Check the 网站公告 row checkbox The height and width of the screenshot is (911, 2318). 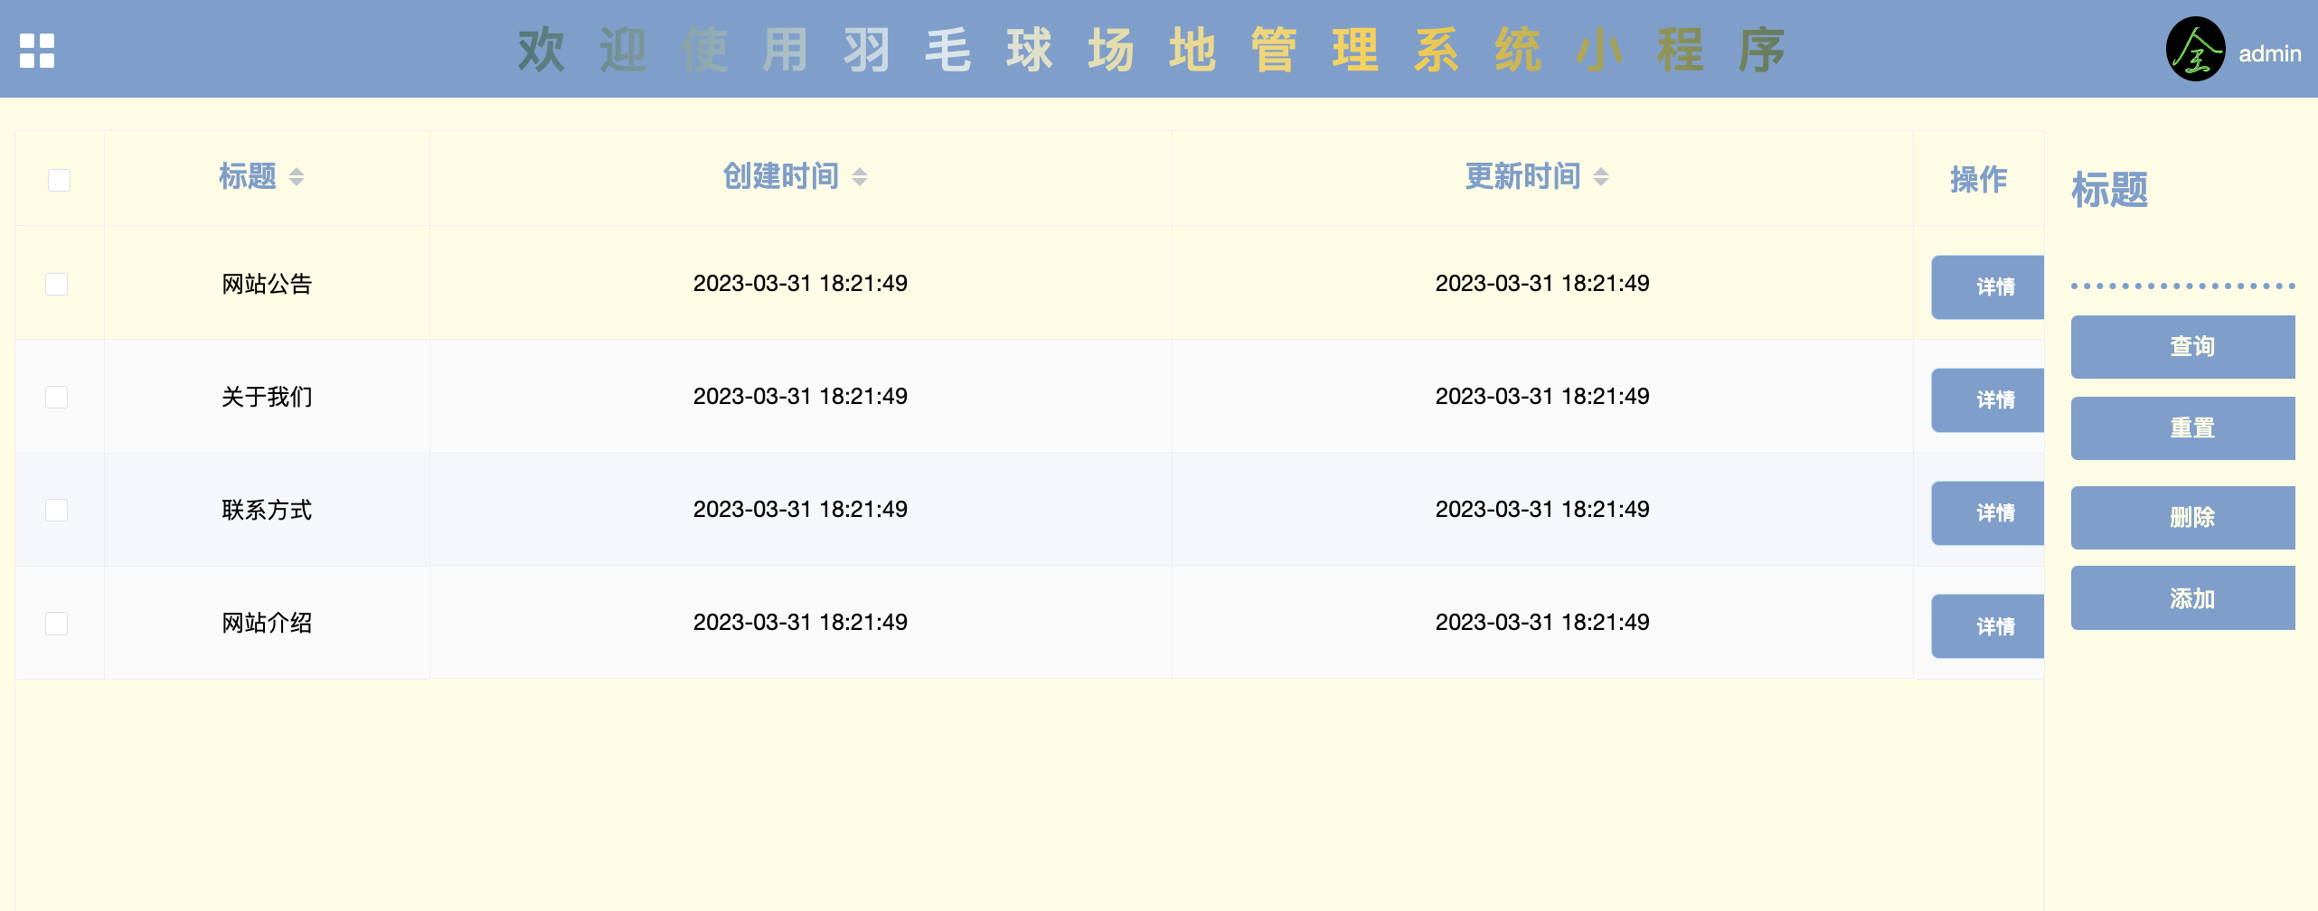tap(57, 284)
